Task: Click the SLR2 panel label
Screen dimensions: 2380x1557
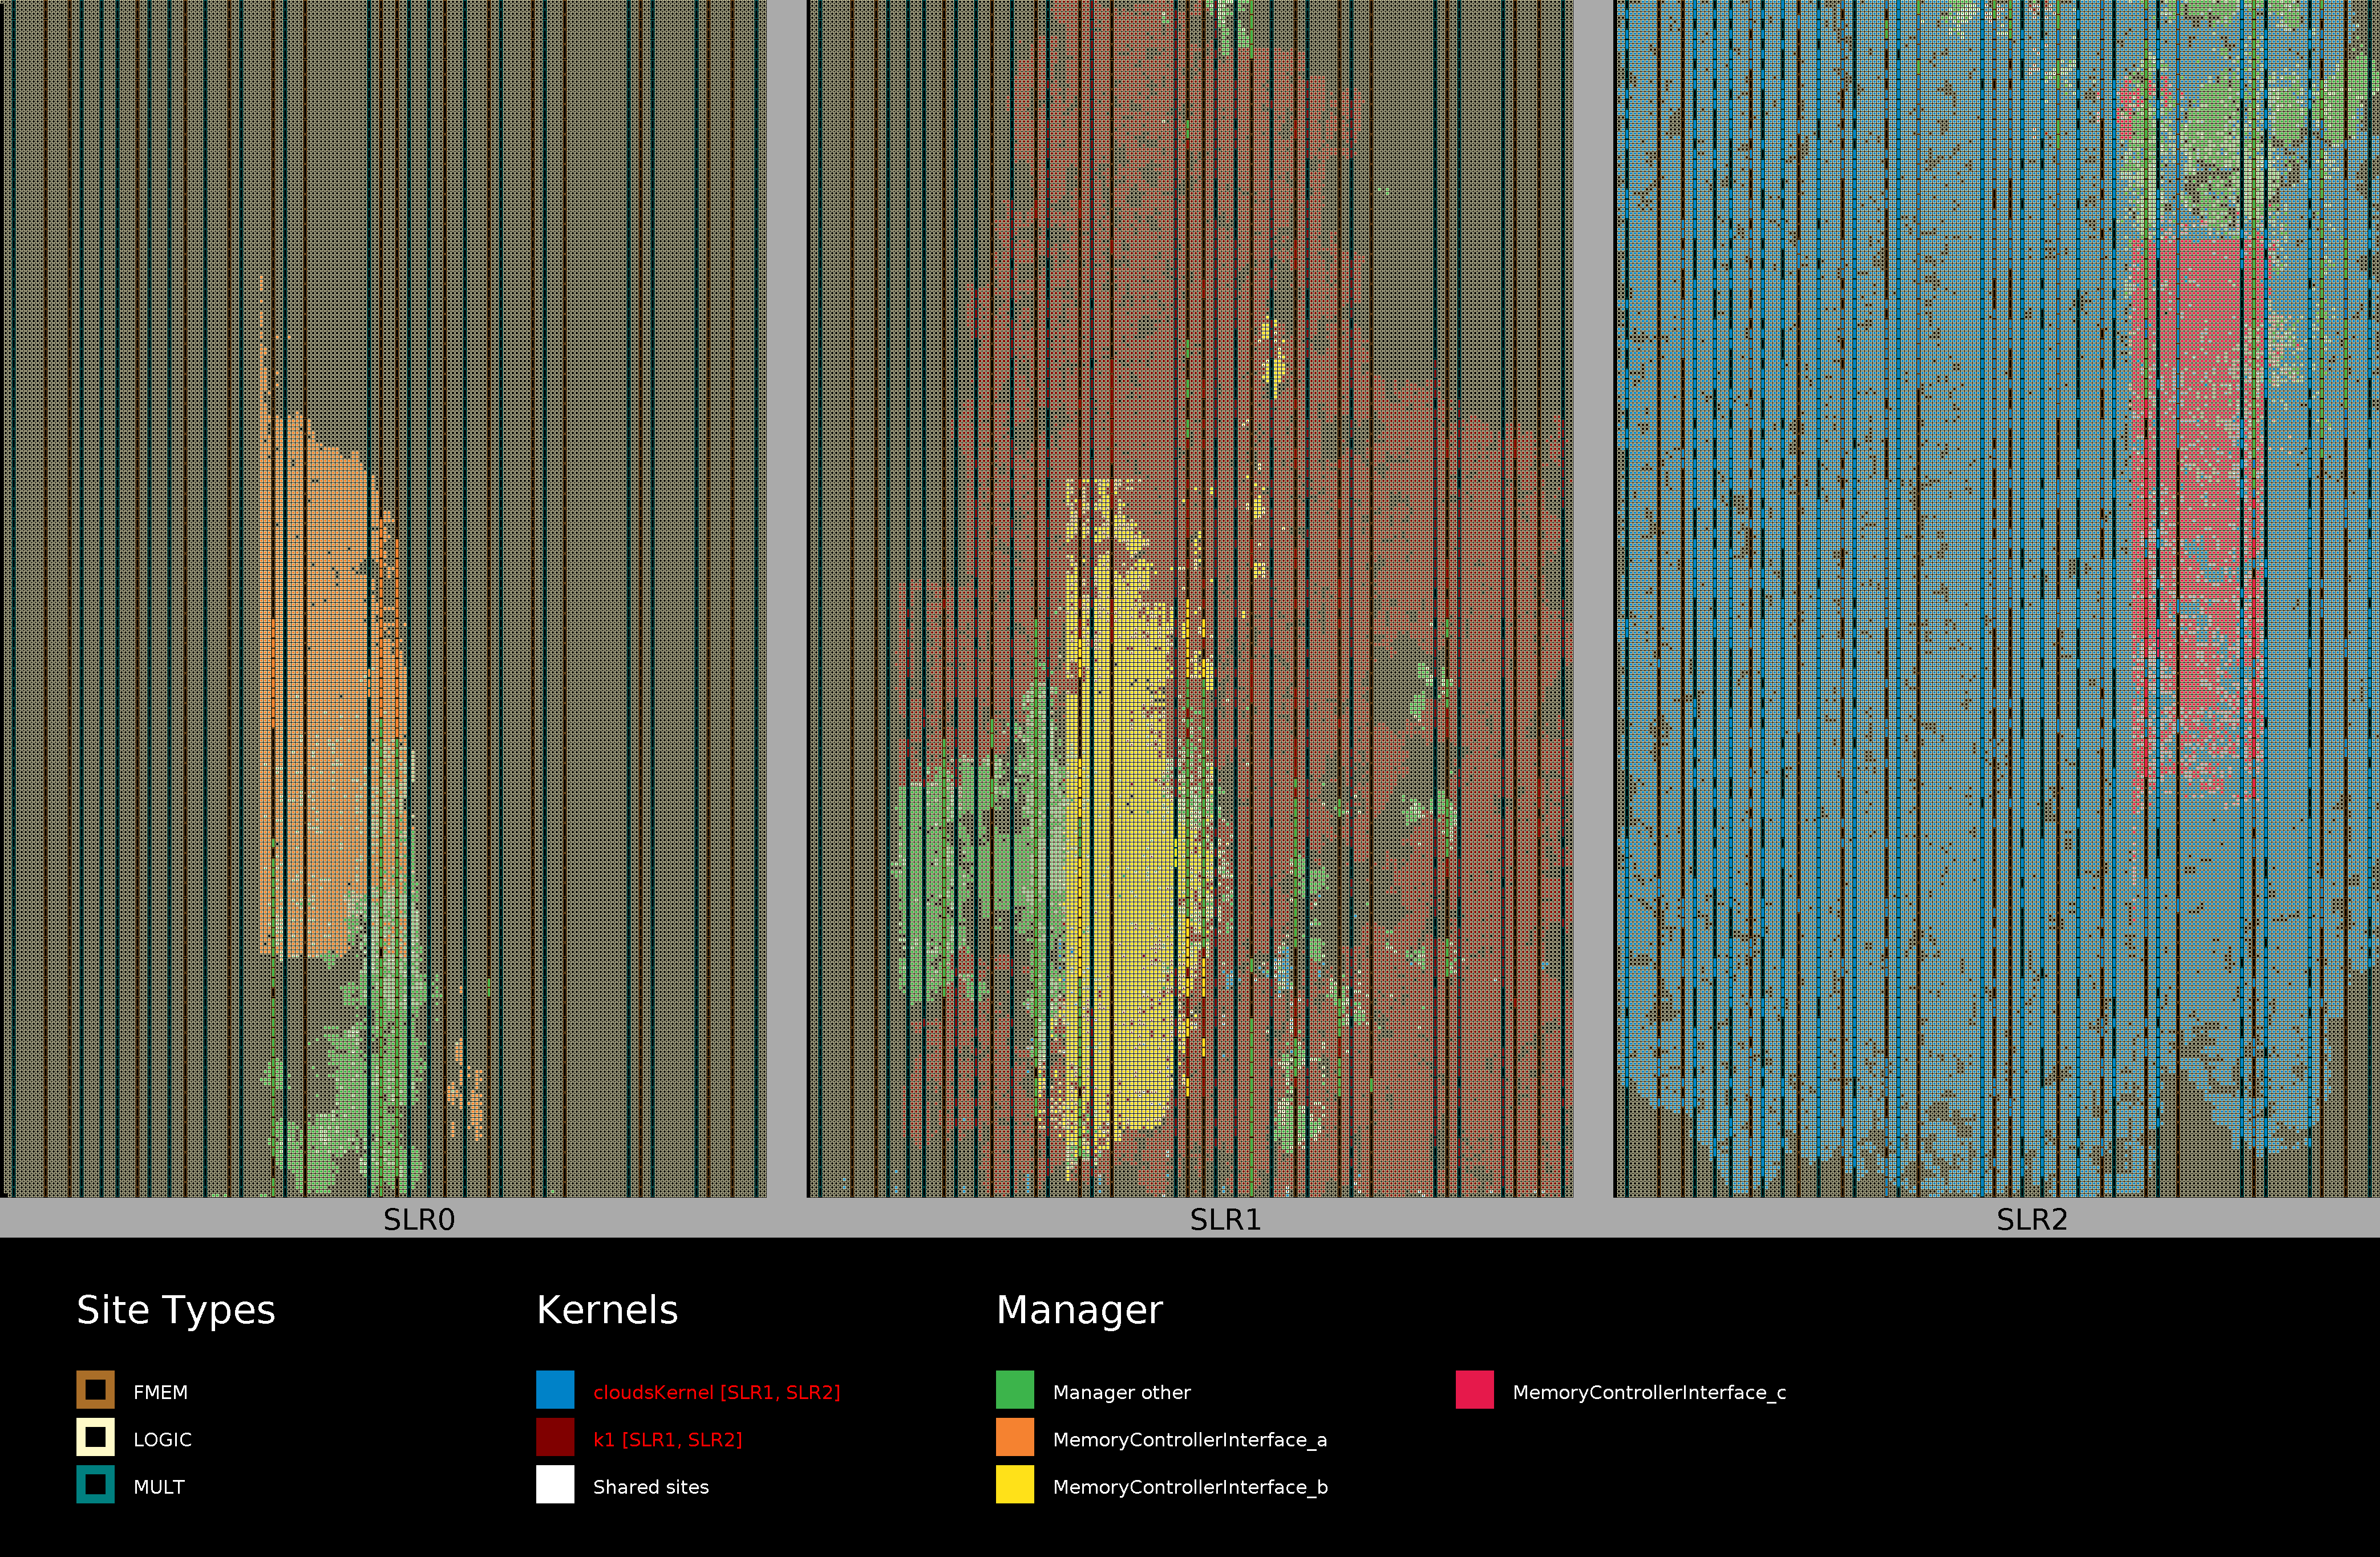Action: coord(2032,1220)
